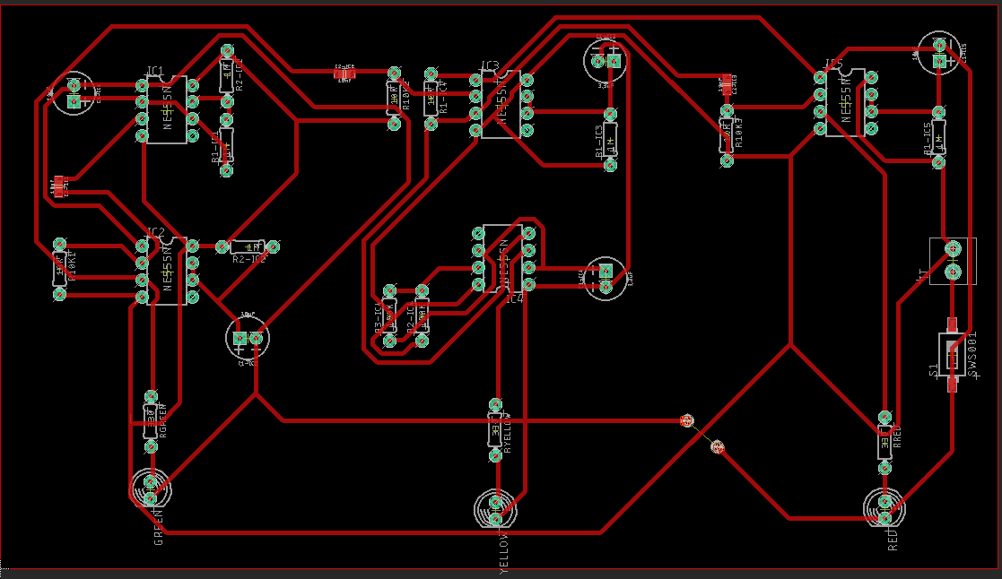Select the IC5 NE555N chip body
The width and height of the screenshot is (1002, 579).
click(845, 102)
